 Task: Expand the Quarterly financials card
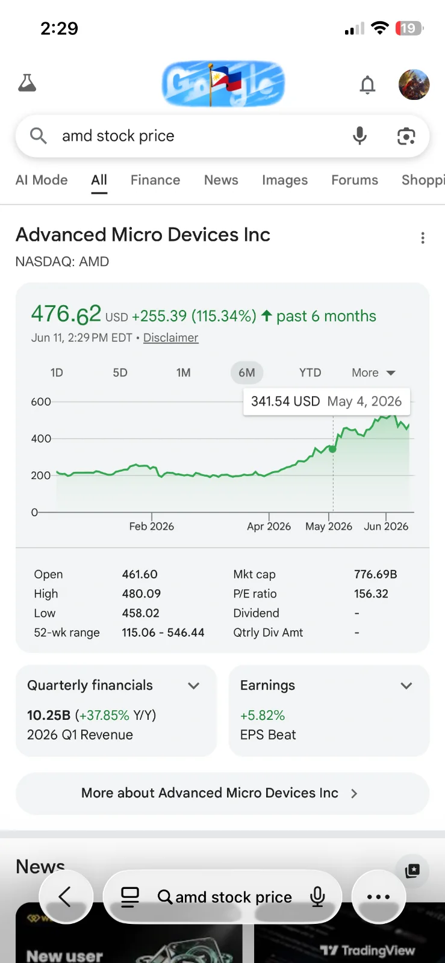(116, 710)
